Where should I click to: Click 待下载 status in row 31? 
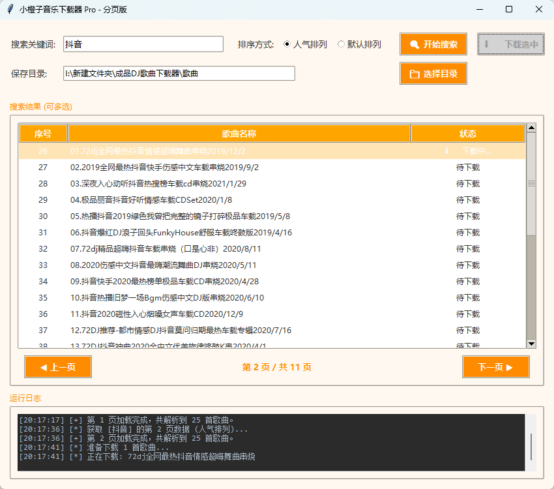point(468,232)
